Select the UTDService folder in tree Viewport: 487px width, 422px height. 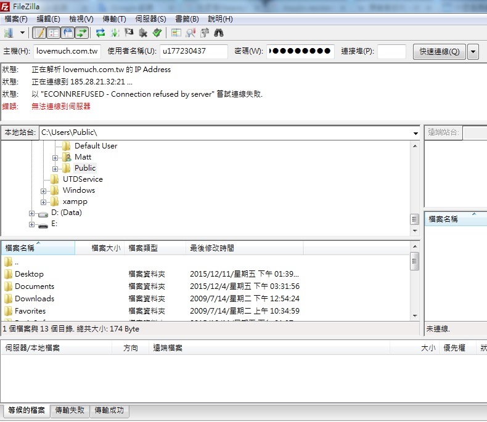(x=83, y=179)
